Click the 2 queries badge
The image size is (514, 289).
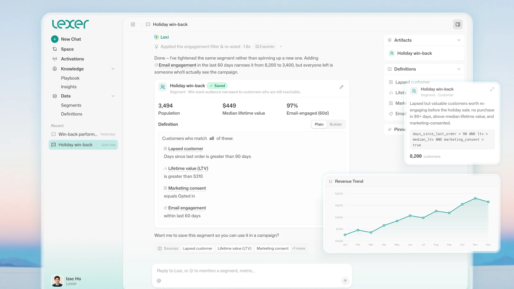(265, 47)
